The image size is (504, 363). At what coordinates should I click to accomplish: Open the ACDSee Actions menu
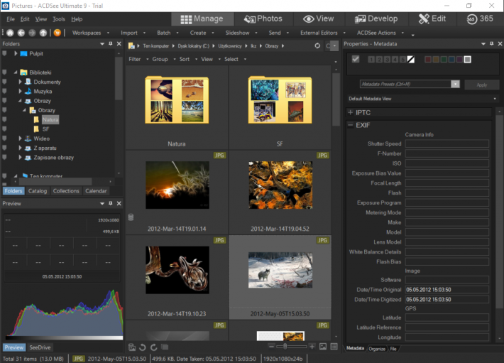[x=380, y=33]
